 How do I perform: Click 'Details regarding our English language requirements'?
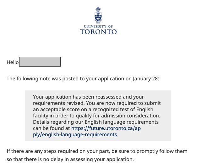pyautogui.click(x=96, y=122)
